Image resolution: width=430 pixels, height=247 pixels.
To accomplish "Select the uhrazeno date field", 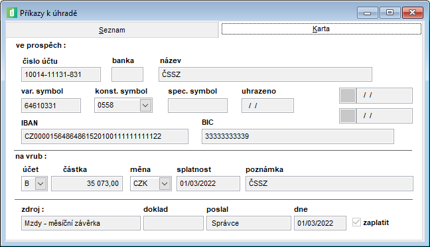I will [267, 106].
